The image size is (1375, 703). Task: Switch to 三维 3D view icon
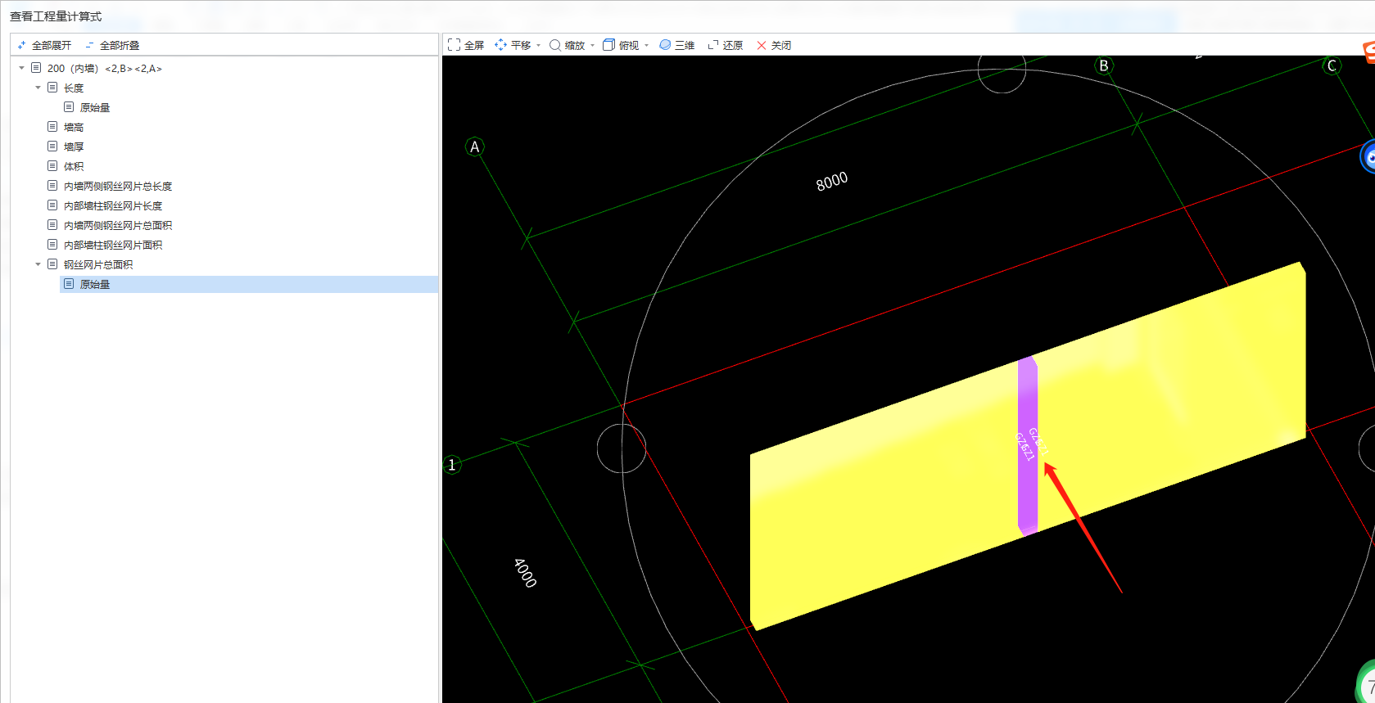coord(665,45)
